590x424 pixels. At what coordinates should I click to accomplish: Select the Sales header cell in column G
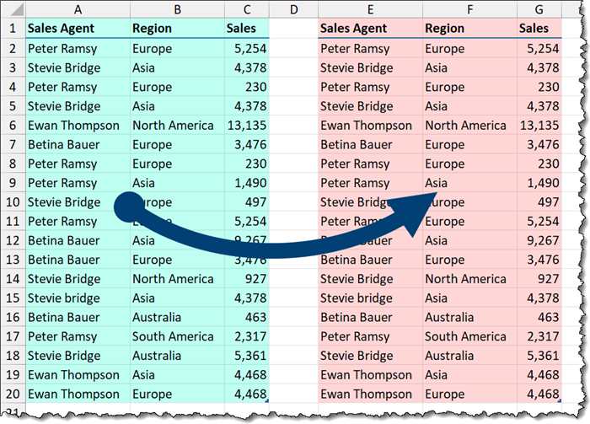click(539, 29)
